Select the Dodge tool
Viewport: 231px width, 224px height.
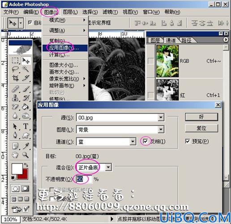(26, 116)
